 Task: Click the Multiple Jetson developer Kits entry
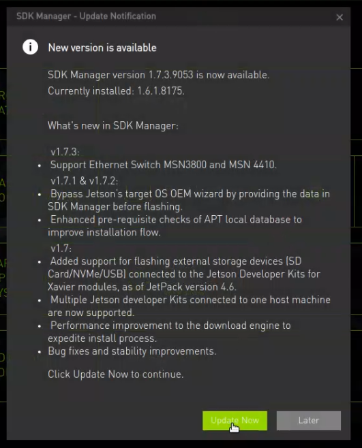click(189, 306)
